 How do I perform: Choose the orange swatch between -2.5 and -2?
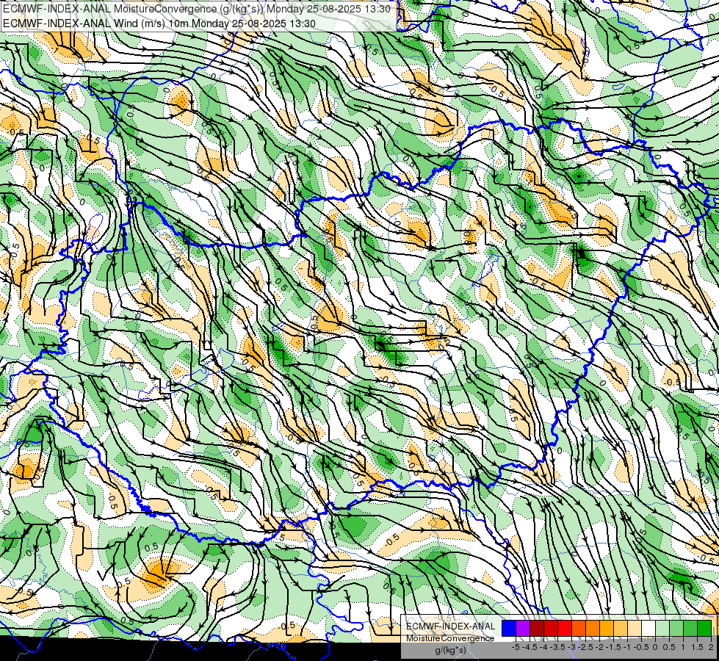tap(593, 628)
